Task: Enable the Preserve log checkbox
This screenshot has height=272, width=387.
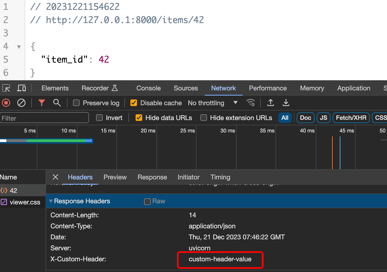Action: tap(76, 103)
